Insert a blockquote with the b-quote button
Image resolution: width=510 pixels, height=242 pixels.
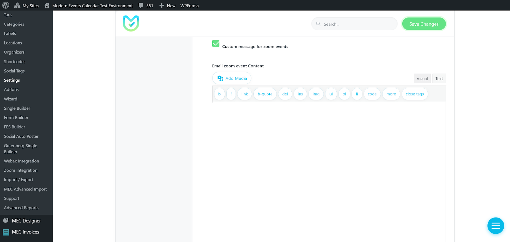click(265, 94)
